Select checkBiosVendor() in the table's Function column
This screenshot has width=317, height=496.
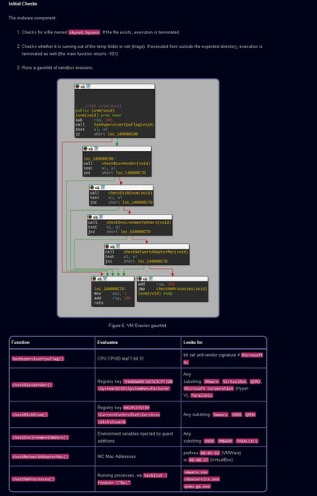pos(33,384)
